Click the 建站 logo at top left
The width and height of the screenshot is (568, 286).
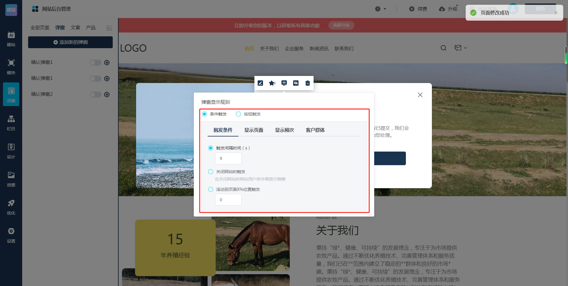tap(11, 10)
